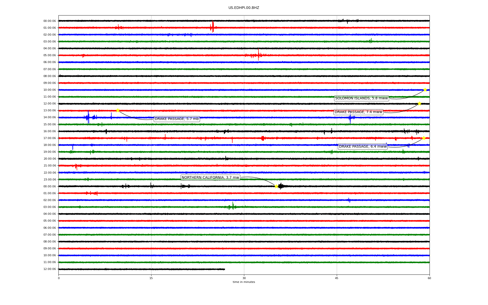488x305 pixels.
Task: Click the 21:00:06 time label
Action: pyautogui.click(x=50, y=166)
